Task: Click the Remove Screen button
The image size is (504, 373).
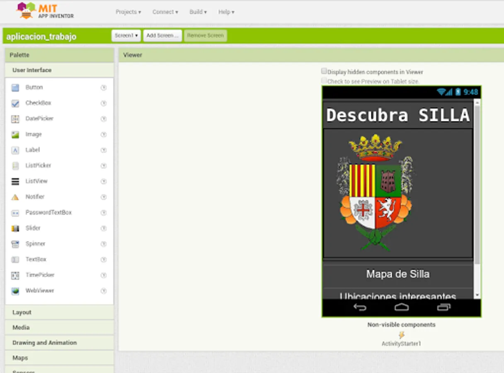Action: point(206,36)
